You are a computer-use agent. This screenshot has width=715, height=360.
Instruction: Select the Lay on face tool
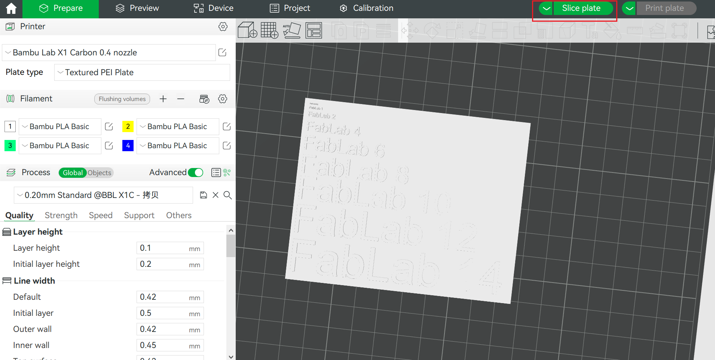(x=477, y=30)
